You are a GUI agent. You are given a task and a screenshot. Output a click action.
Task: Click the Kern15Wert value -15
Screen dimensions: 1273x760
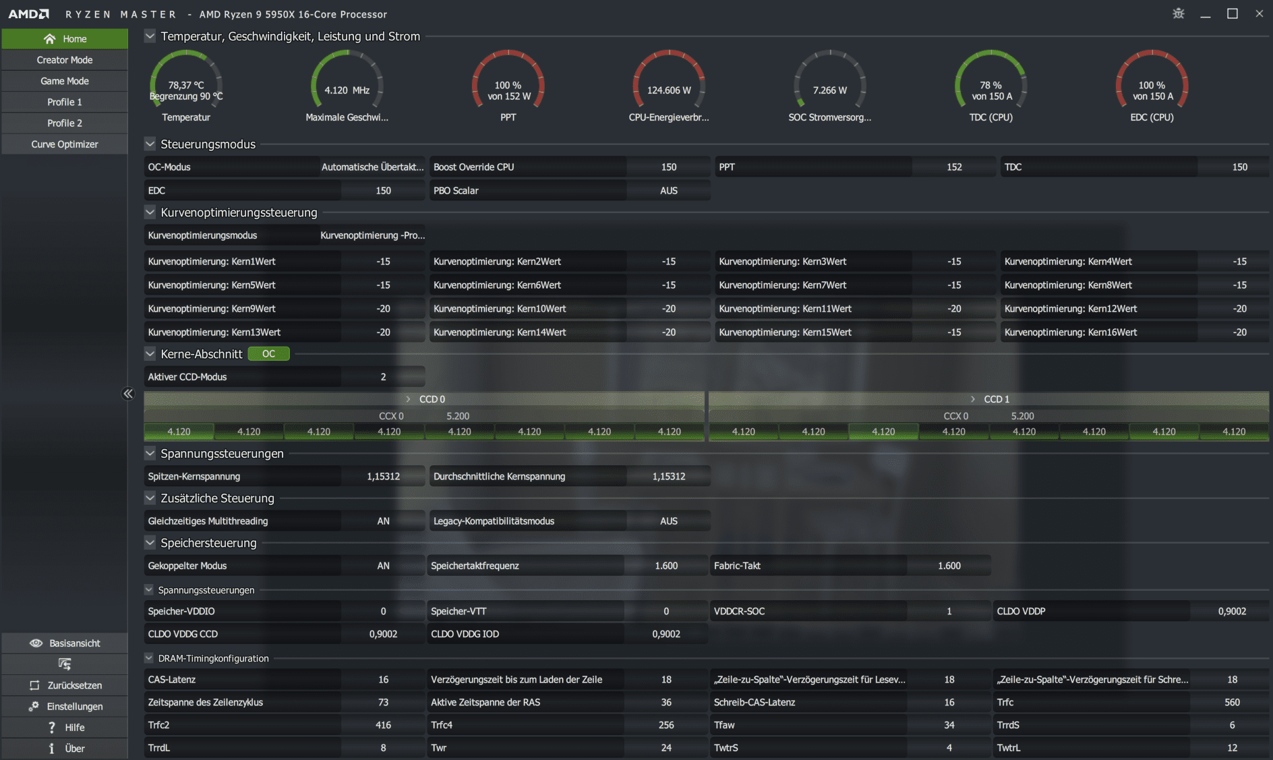(954, 332)
